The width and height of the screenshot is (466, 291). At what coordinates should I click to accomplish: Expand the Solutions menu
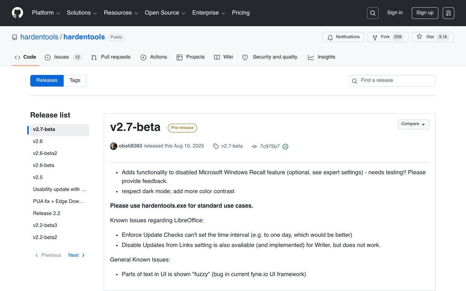pos(82,13)
